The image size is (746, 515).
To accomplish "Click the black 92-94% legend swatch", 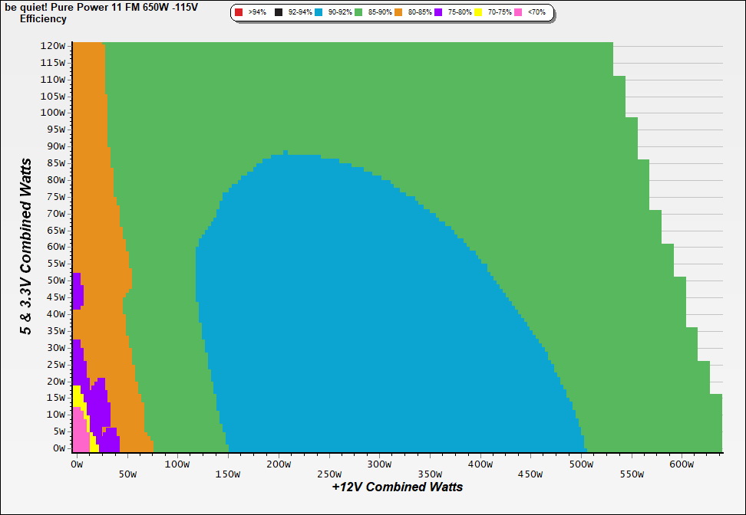I will point(279,13).
